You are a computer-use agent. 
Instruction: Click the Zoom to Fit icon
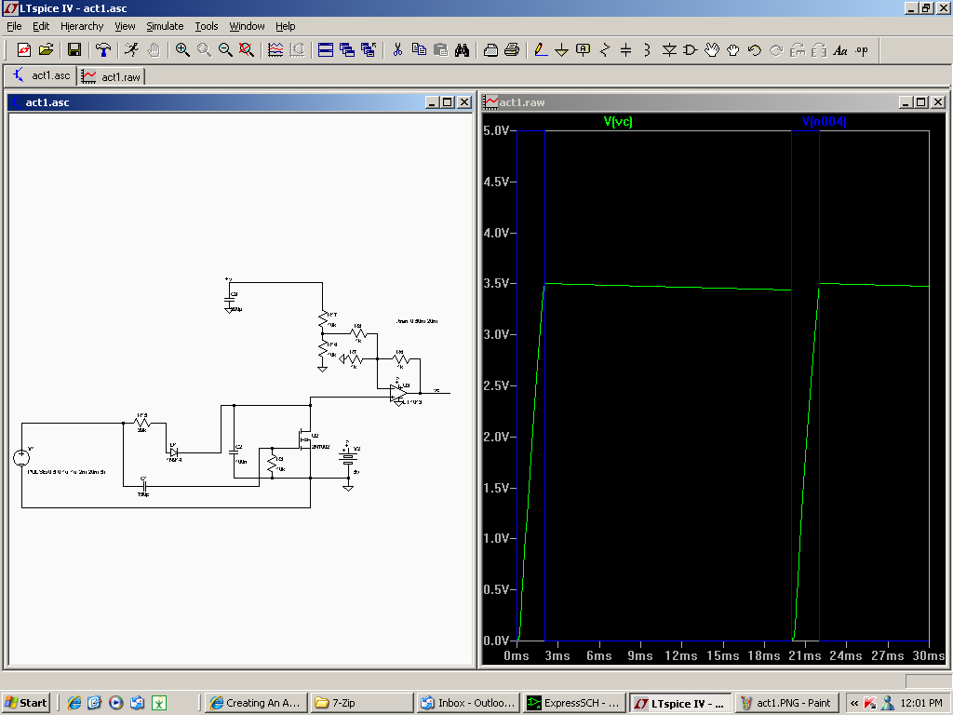tap(246, 50)
